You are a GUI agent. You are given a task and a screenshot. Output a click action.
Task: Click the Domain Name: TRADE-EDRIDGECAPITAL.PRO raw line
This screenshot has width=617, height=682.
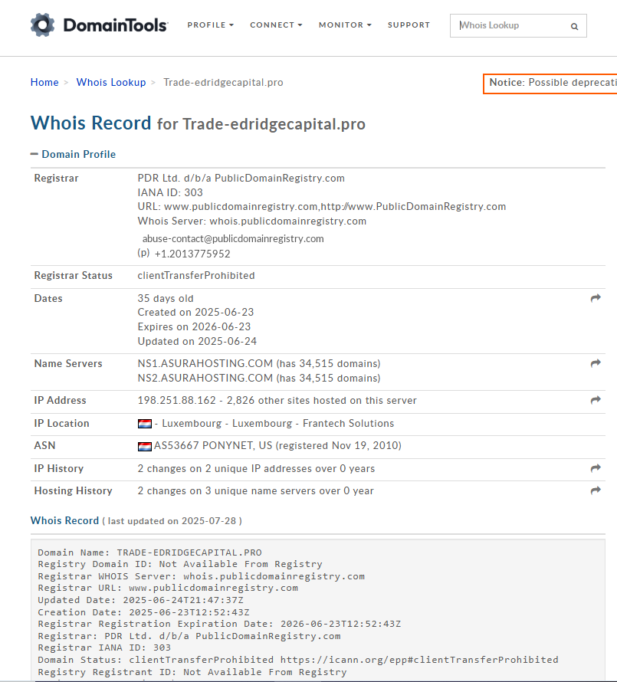[149, 552]
